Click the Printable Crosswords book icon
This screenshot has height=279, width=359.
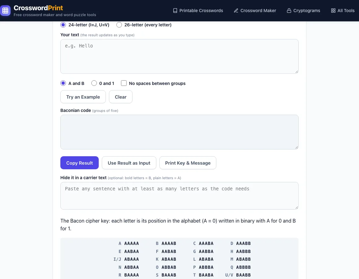click(x=175, y=11)
